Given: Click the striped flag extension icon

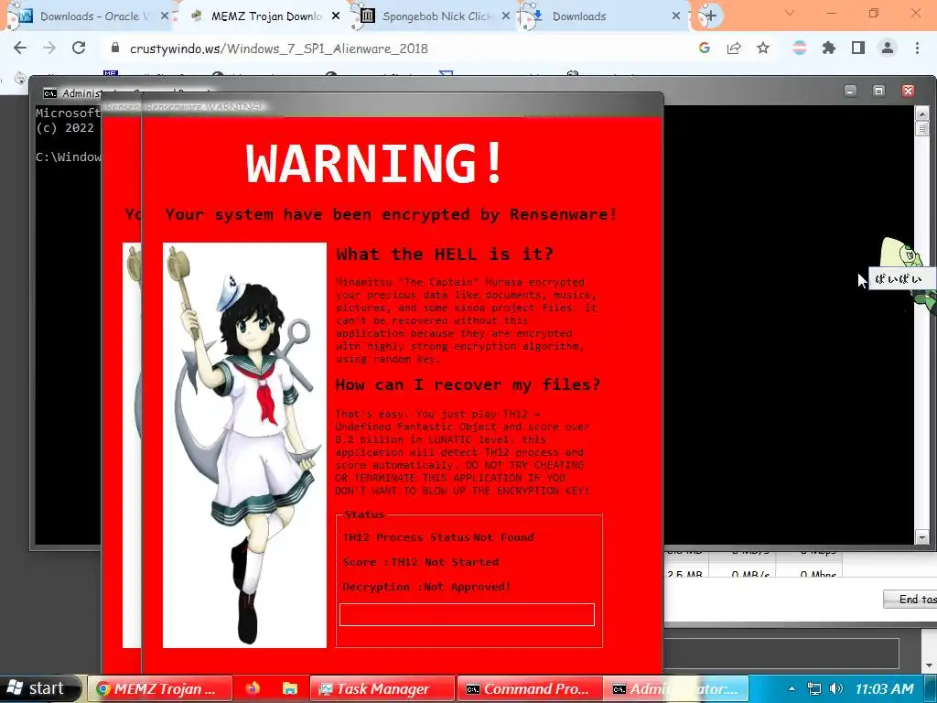Looking at the screenshot, I should (x=800, y=49).
